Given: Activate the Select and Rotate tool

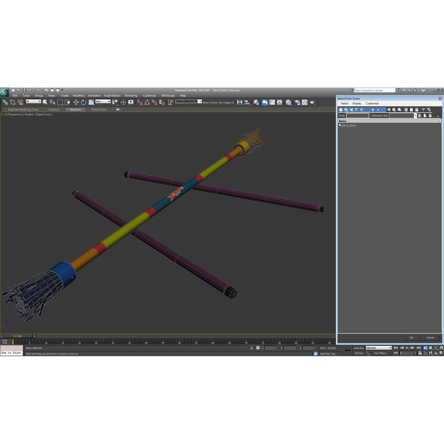Looking at the screenshot, I should pyautogui.click(x=83, y=102).
